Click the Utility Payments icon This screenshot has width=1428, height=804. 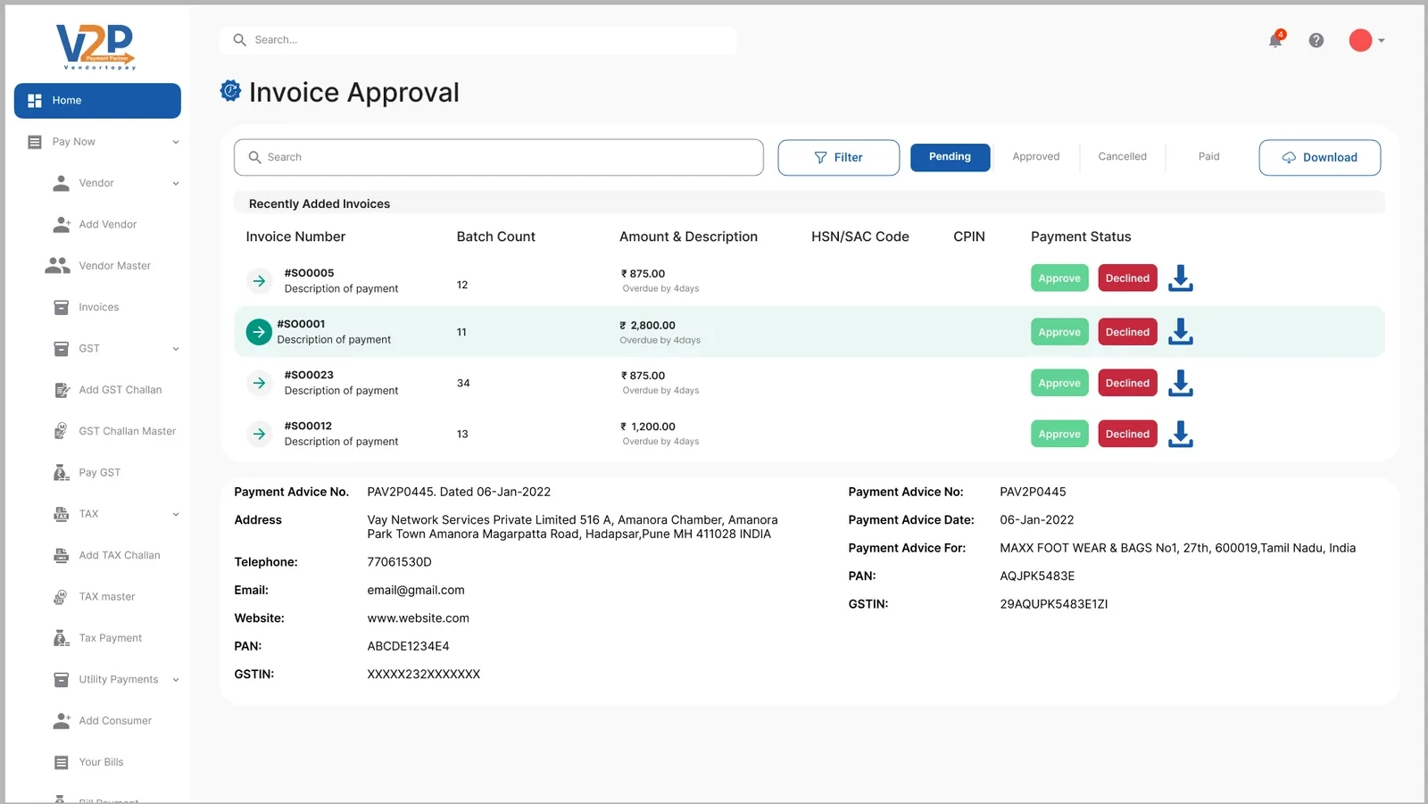pyautogui.click(x=62, y=679)
